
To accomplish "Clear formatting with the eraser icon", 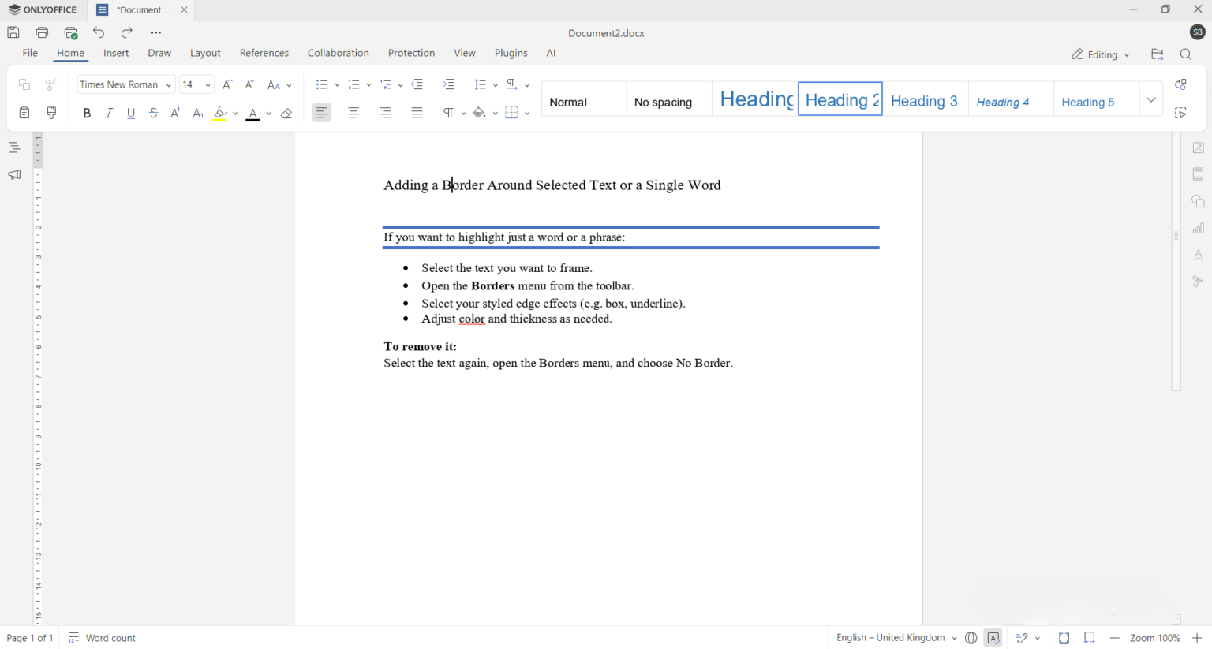I will 286,113.
